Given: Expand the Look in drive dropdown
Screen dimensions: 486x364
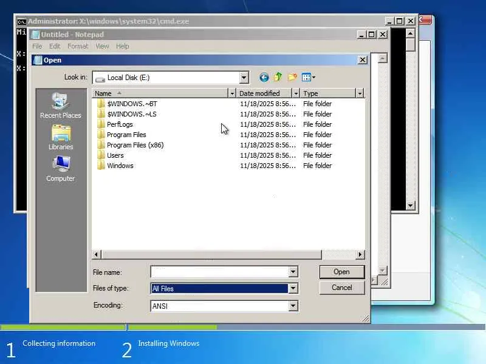Looking at the screenshot, I should pyautogui.click(x=244, y=78).
